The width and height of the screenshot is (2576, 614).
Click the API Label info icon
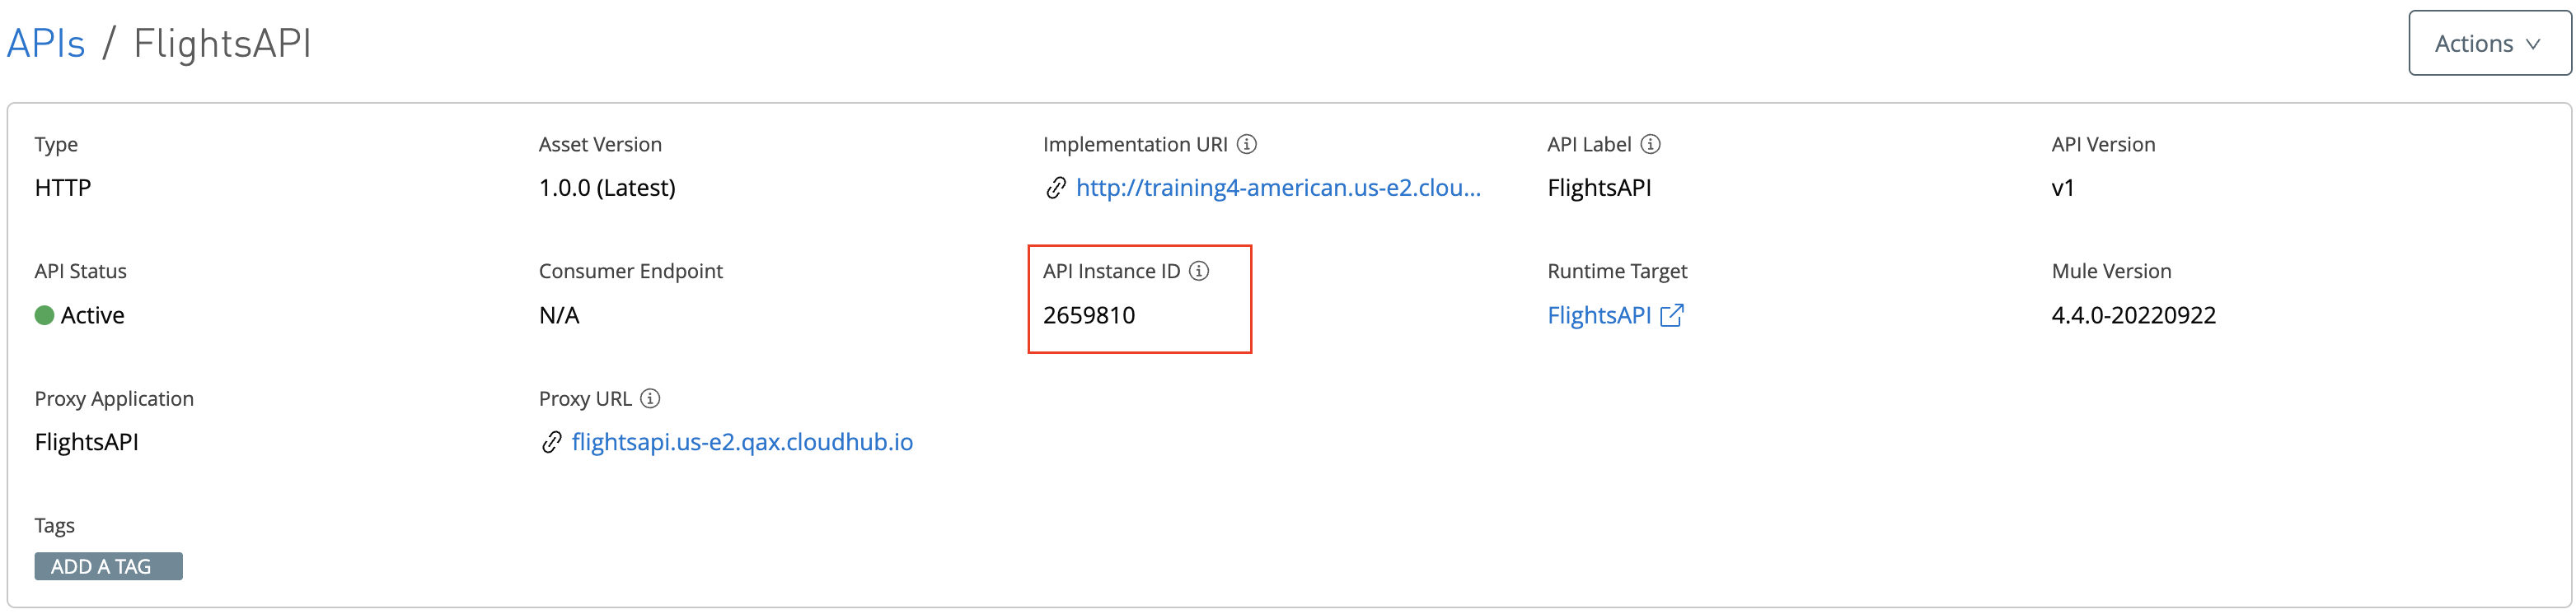[1652, 144]
